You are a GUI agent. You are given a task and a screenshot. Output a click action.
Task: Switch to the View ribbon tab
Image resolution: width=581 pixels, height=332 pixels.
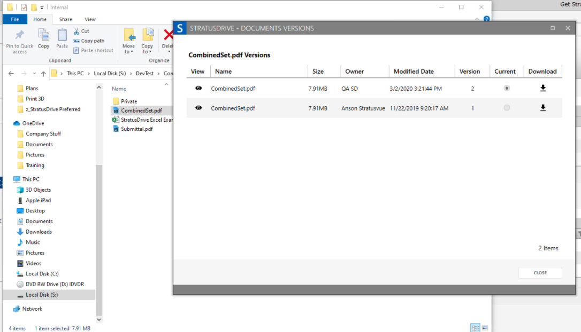click(90, 19)
